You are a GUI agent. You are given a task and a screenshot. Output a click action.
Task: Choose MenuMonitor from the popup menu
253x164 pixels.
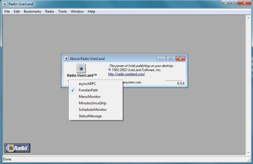(x=96, y=96)
